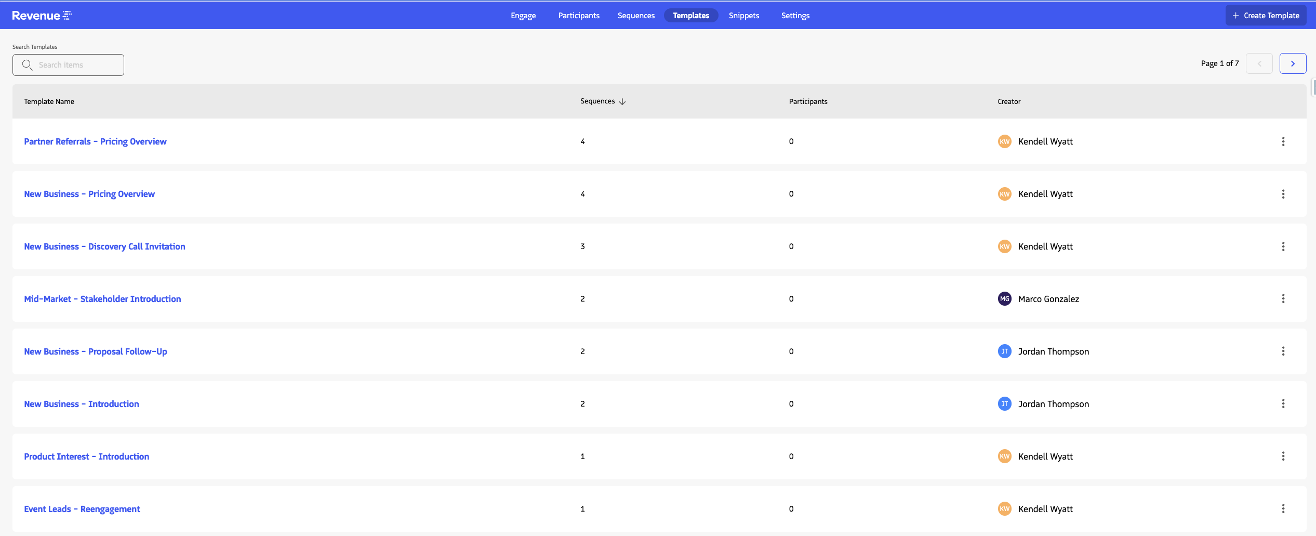1316x536 pixels.
Task: Click JT avatar in Proposal Follow-Up row
Action: [x=1004, y=351]
